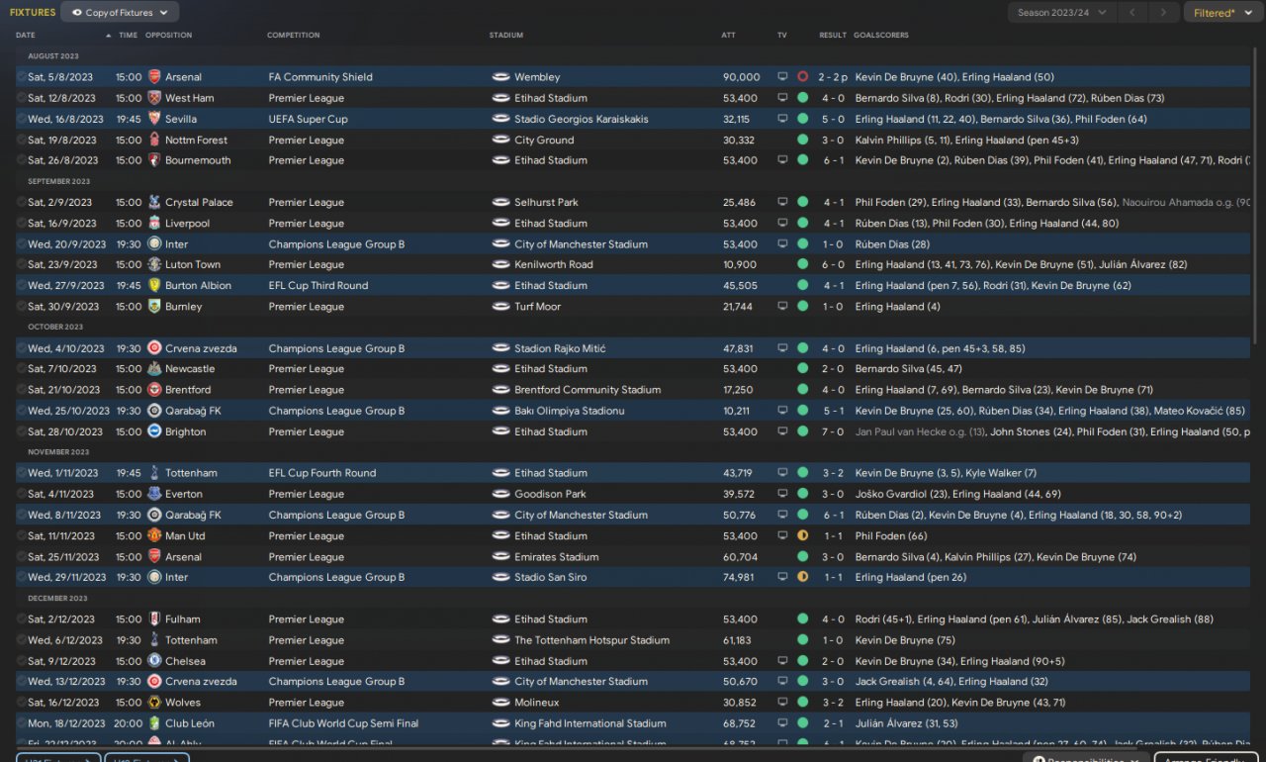Go to the previous season arrow
Viewport: 1266px width, 762px height.
[1134, 13]
